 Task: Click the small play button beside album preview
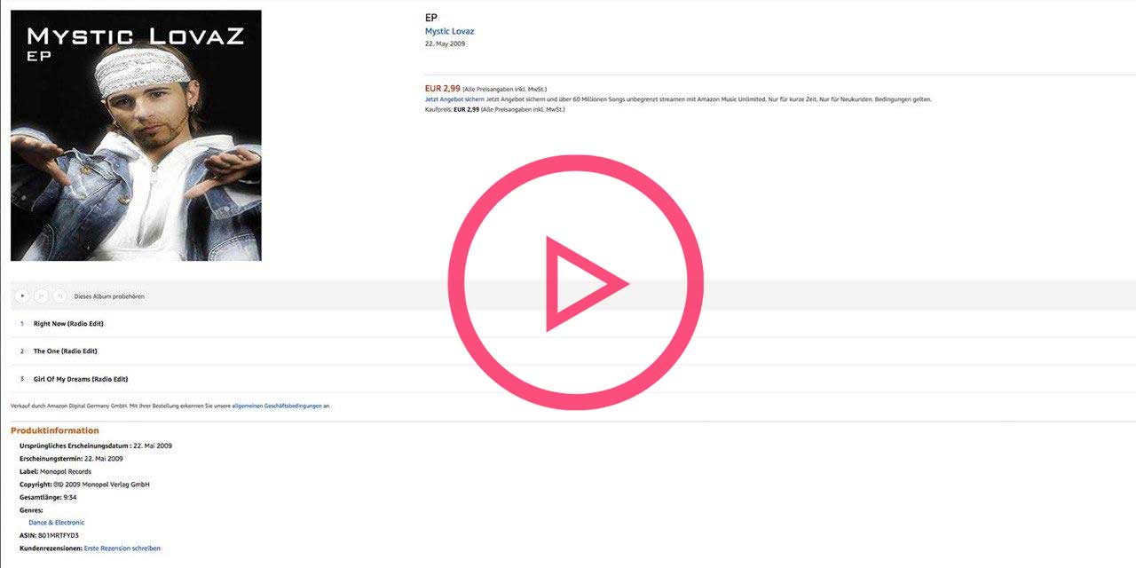coord(22,296)
